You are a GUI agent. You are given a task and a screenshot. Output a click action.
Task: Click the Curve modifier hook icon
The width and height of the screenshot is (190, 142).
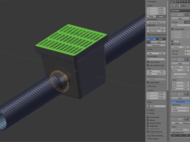(x=176, y=119)
